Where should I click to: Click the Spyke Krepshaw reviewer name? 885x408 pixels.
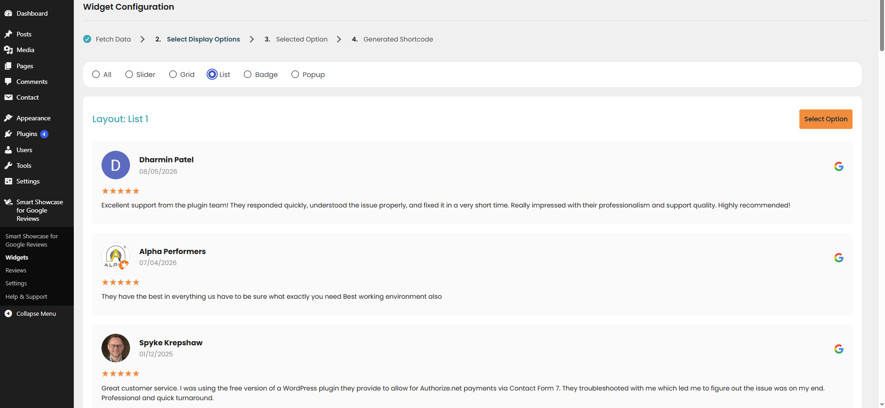(x=171, y=343)
